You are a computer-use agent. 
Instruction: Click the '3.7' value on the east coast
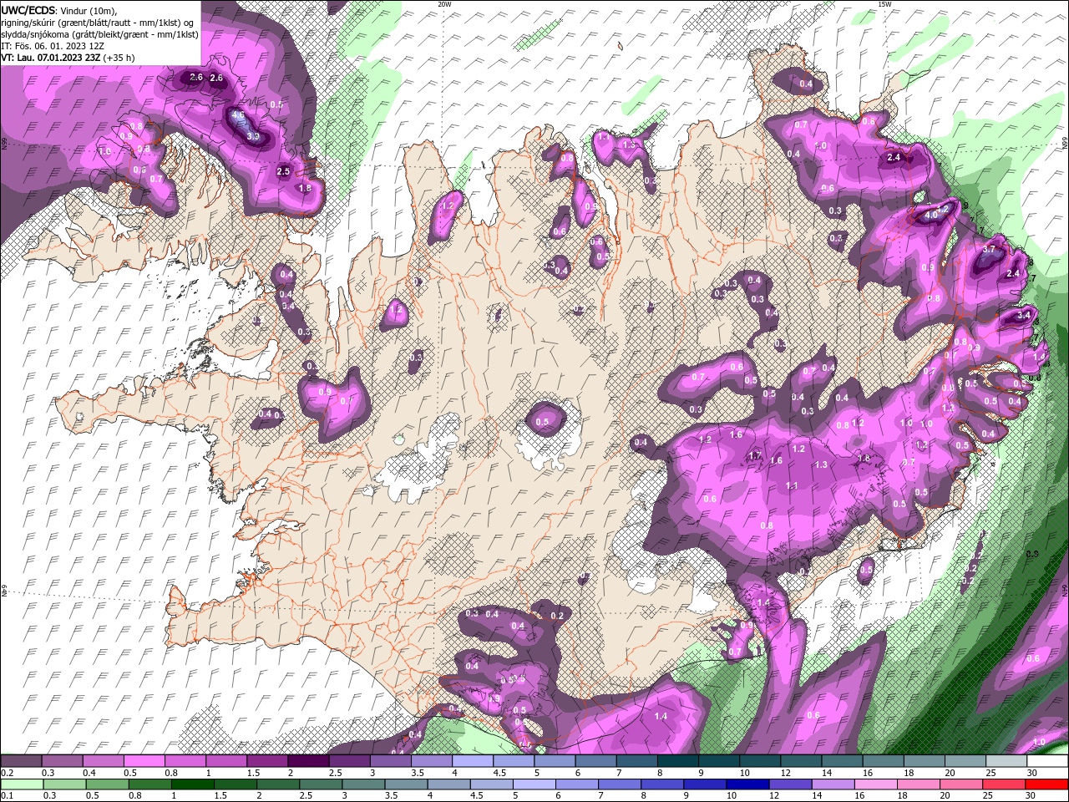click(990, 249)
